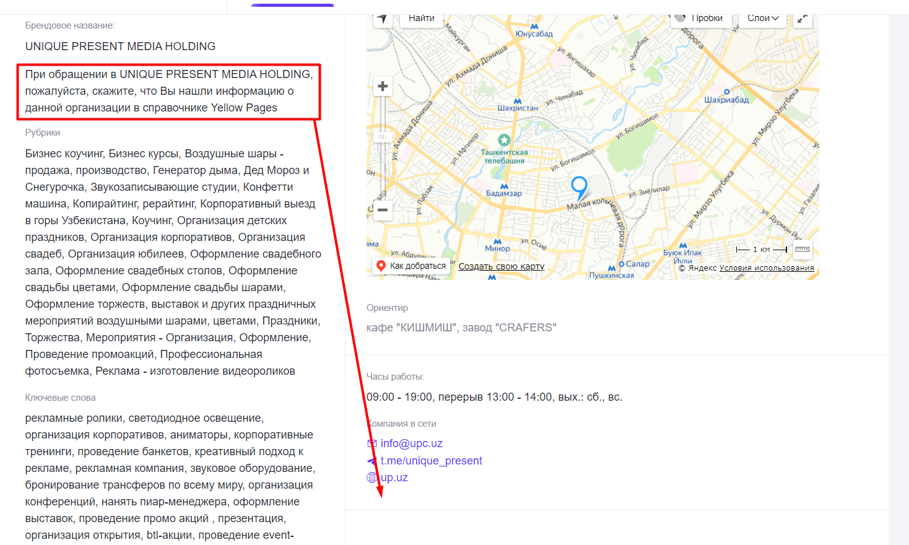
Task: Click the geolocation arrow icon on map
Action: coord(383,19)
